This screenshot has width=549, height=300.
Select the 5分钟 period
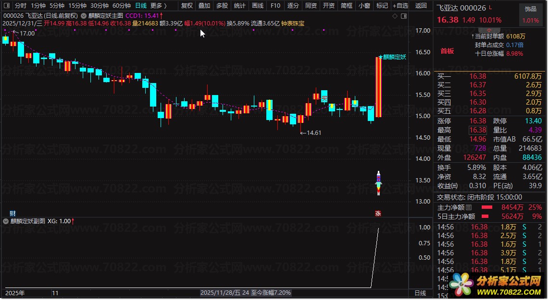pos(57,6)
